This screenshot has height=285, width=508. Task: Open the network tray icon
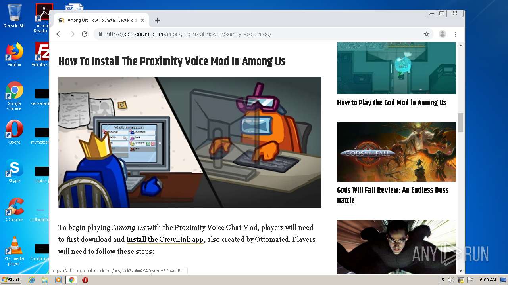(461, 280)
